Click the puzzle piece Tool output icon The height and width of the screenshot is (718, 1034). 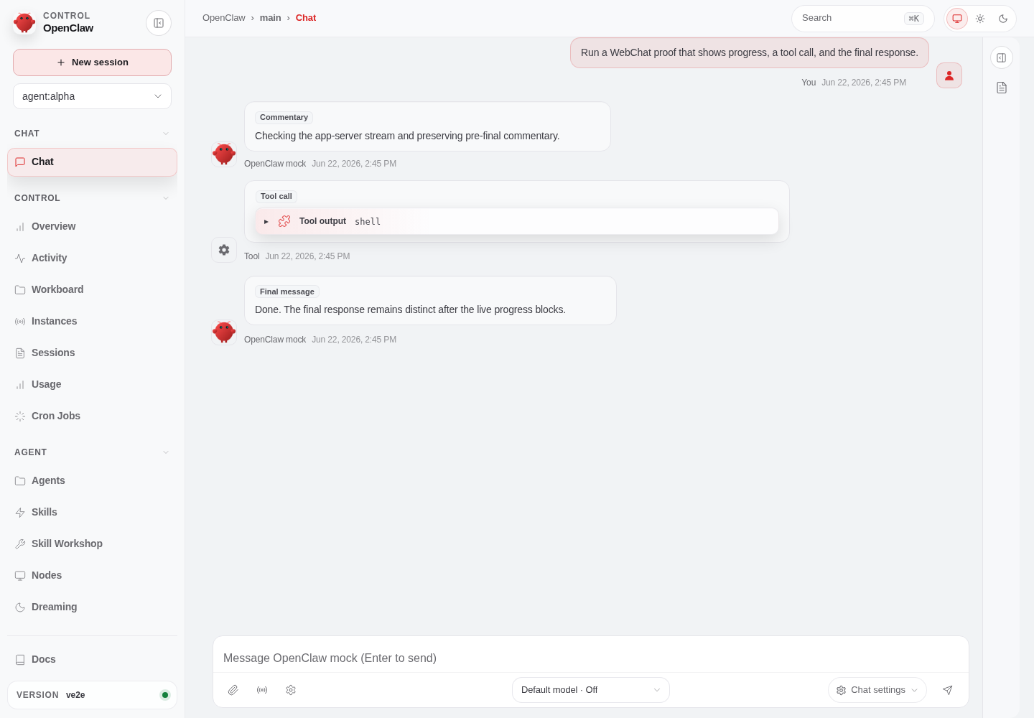coord(284,221)
